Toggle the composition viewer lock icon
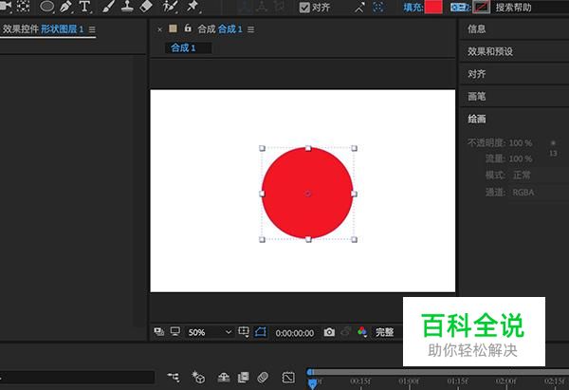This screenshot has width=569, height=390. point(188,28)
